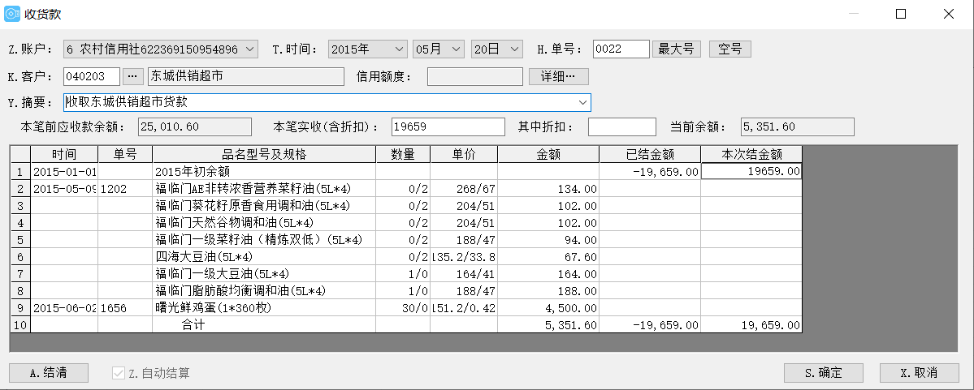Image resolution: width=974 pixels, height=390 pixels.
Task: Maximize the 收货款 window
Action: coord(901,15)
